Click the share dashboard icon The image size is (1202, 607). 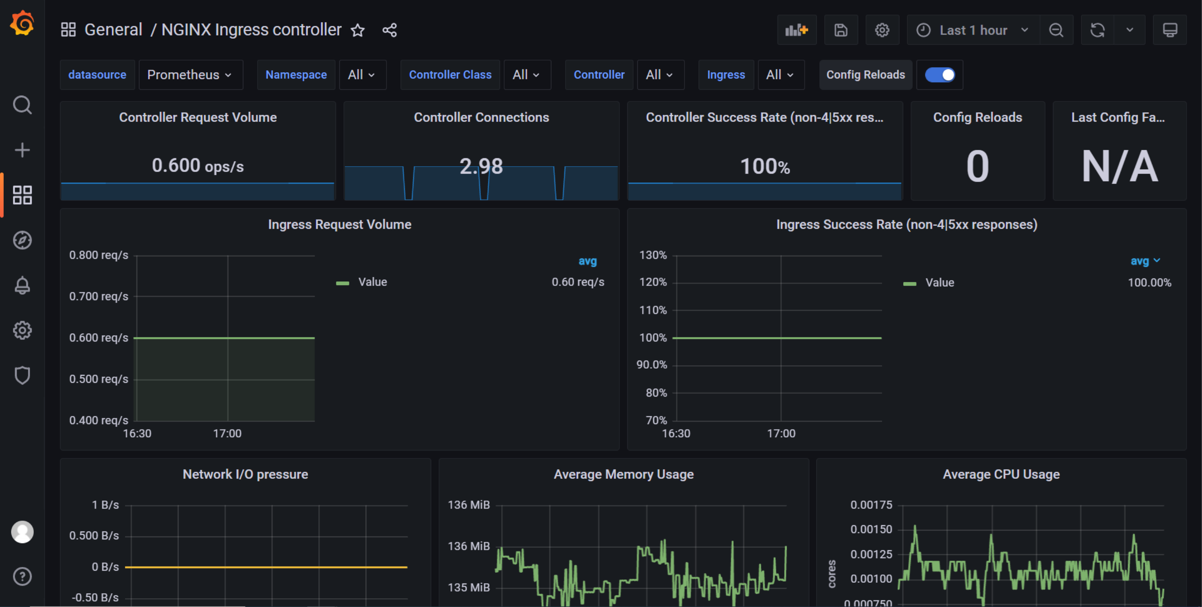click(390, 30)
